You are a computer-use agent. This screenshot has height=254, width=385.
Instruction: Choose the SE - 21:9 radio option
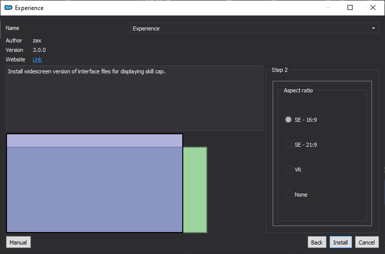(x=301, y=145)
